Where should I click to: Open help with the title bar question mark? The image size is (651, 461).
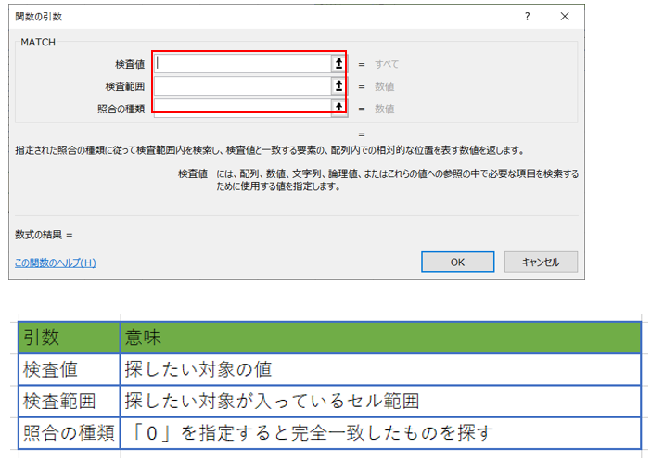pyautogui.click(x=527, y=17)
